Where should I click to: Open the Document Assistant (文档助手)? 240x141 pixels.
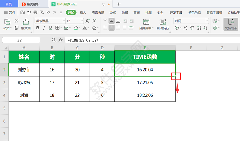tap(231, 24)
